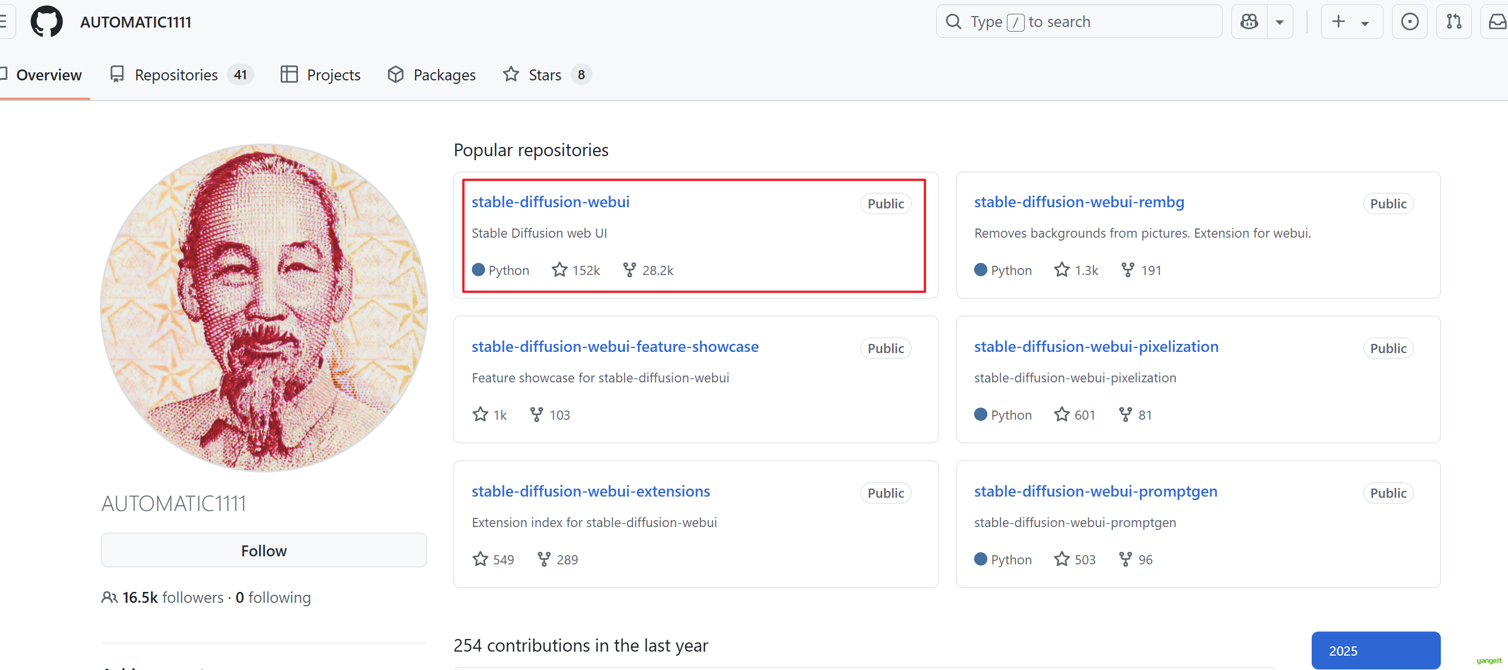Click the Public badge on stable-diffusion-webui
The image size is (1508, 670).
(886, 204)
